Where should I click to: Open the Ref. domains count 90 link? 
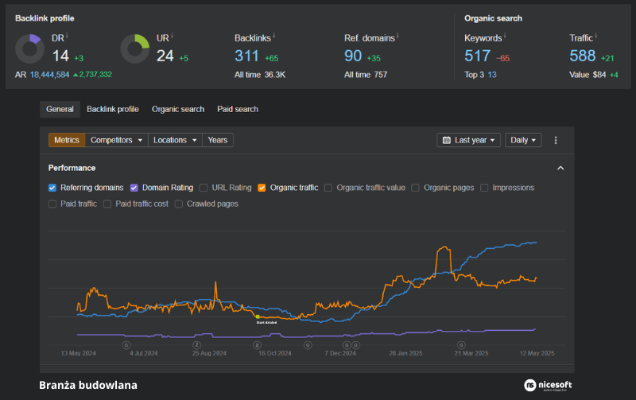pos(353,56)
